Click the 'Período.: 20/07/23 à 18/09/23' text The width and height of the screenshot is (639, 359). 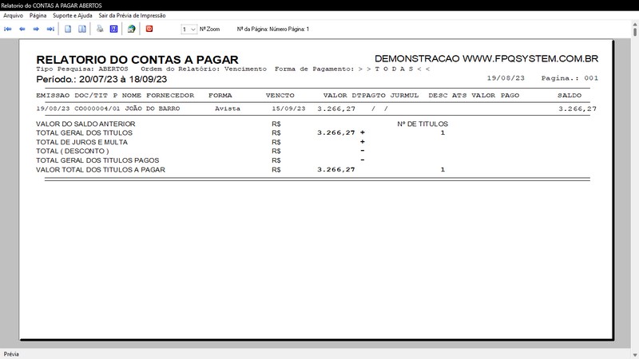pyautogui.click(x=101, y=79)
